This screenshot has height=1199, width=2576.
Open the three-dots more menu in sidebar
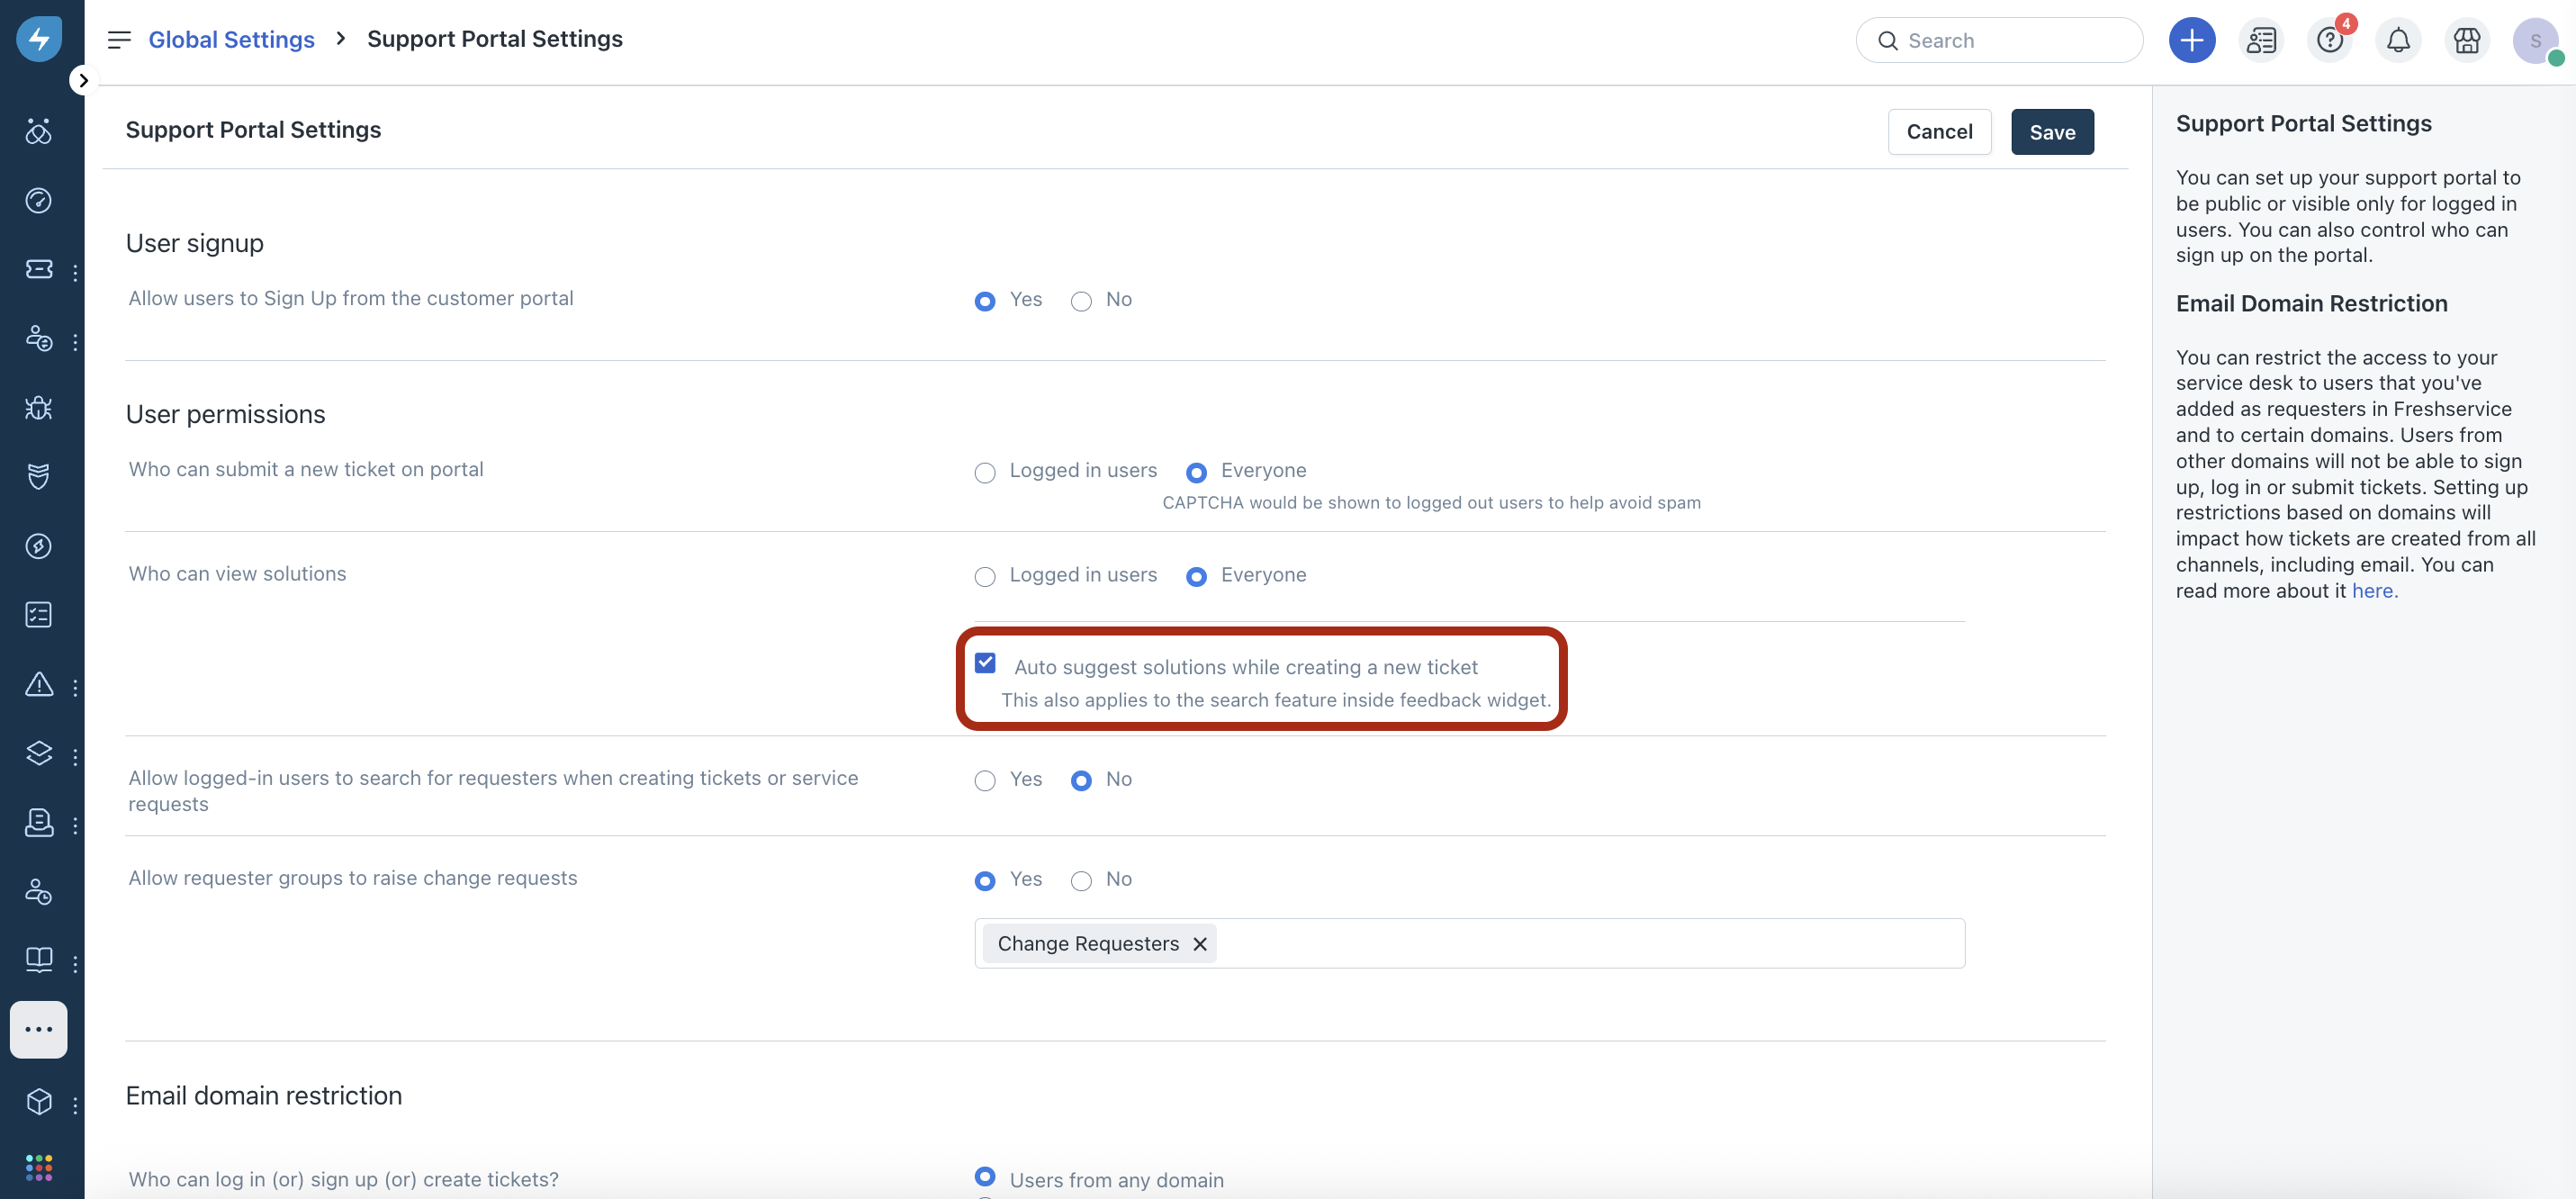[x=39, y=1029]
